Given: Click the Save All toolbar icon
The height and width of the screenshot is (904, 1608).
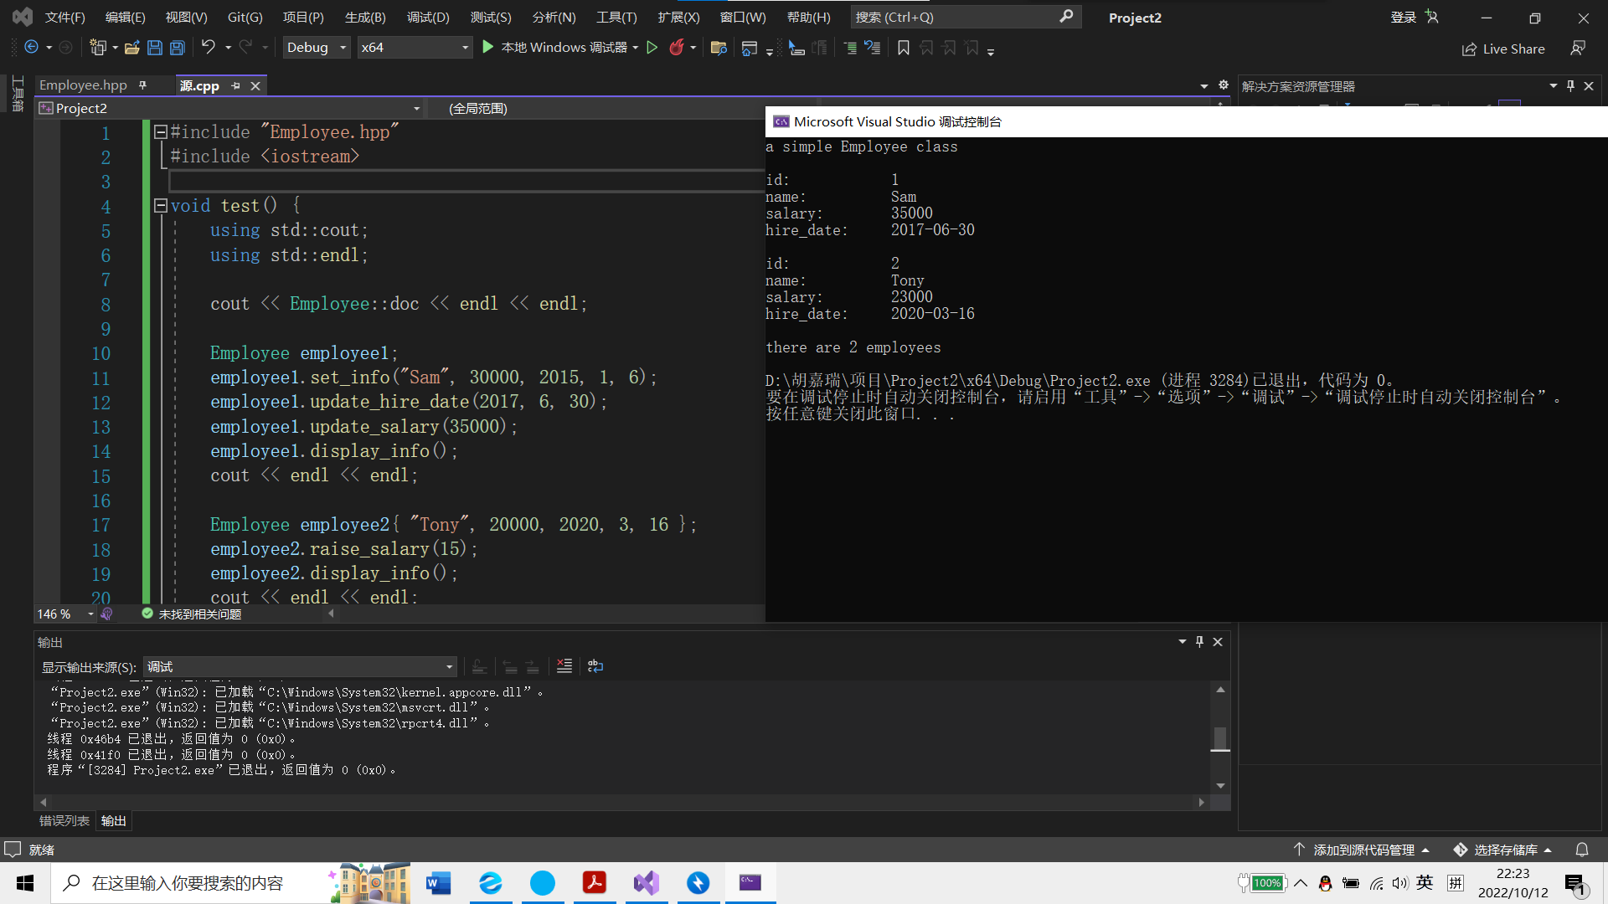Looking at the screenshot, I should [x=178, y=48].
